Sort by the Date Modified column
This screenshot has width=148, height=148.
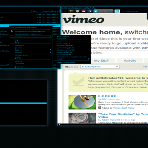coord(50,11)
